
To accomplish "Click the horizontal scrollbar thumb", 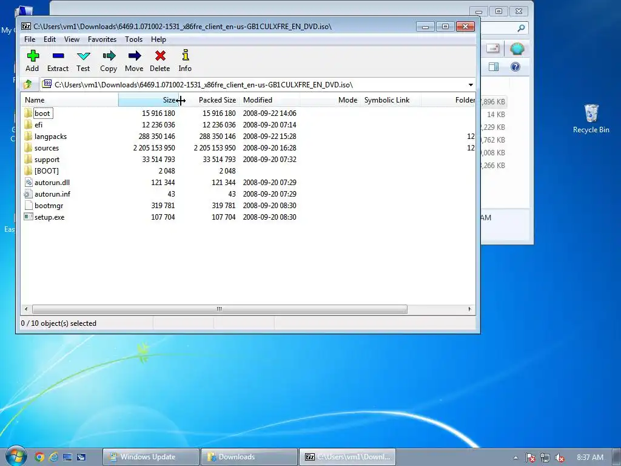I will point(220,309).
